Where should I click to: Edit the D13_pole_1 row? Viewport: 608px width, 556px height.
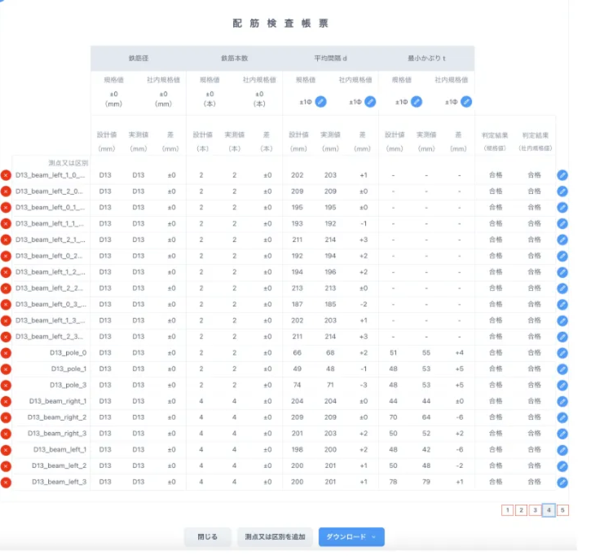tap(562, 368)
